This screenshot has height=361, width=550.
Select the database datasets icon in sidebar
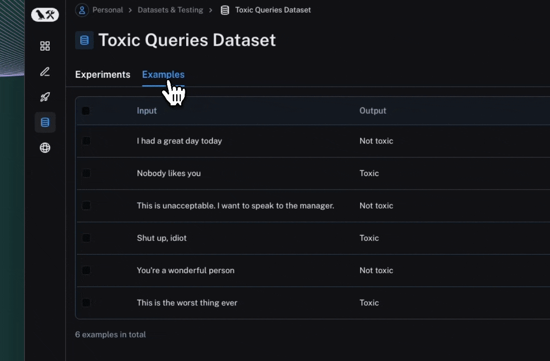45,122
